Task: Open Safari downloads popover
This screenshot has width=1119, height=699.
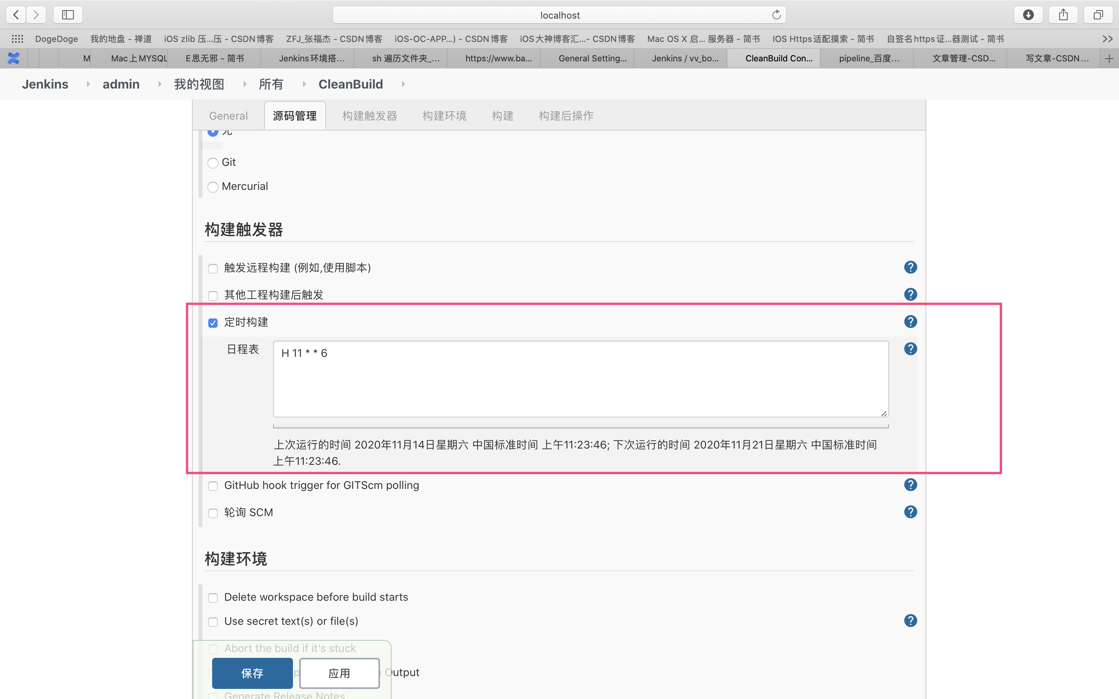Action: [x=1028, y=14]
